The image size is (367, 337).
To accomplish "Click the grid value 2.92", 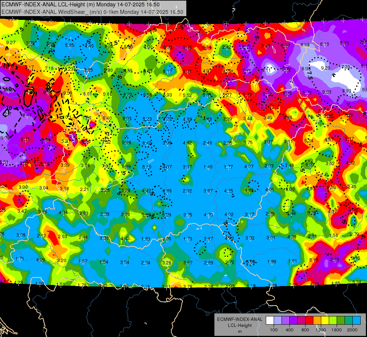I will pos(187,191).
